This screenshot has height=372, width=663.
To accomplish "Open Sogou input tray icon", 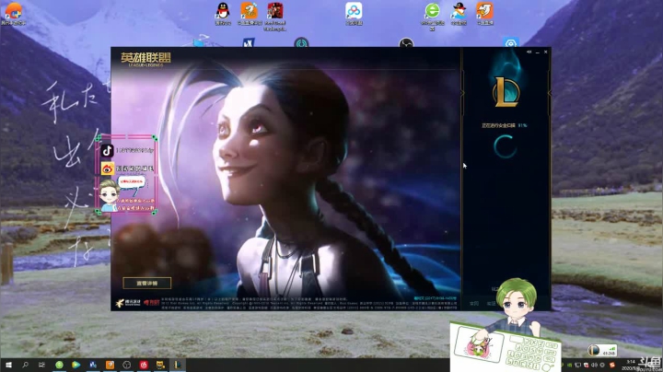I will point(611,365).
